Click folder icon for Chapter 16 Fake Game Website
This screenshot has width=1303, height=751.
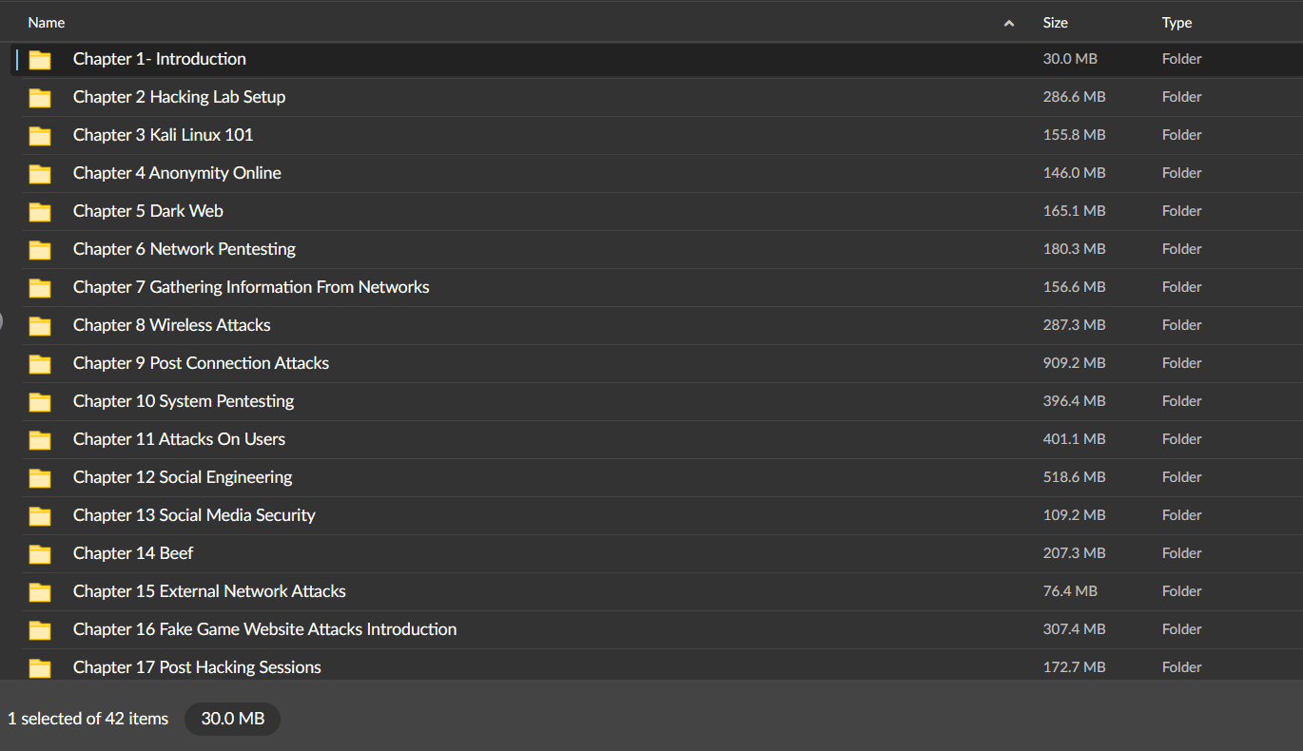(x=40, y=629)
